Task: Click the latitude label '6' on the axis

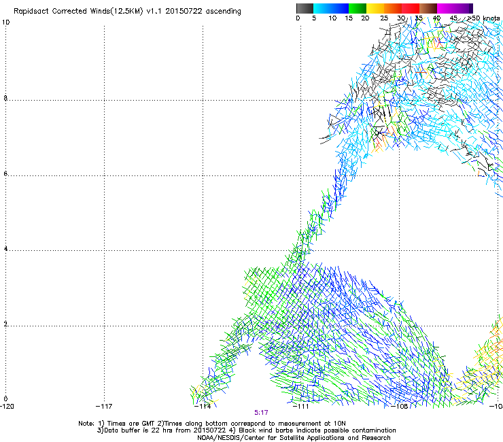Action: (5, 173)
